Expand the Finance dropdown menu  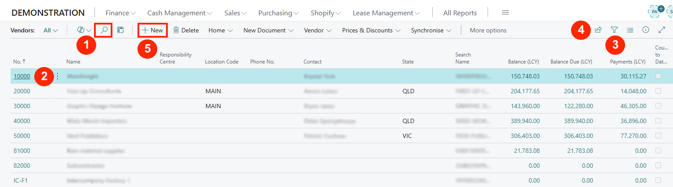120,13
